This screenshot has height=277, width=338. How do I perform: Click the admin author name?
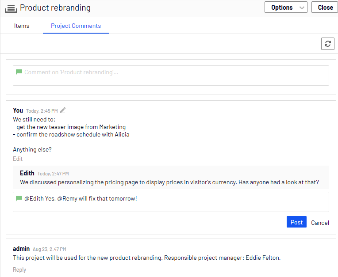pos(21,249)
